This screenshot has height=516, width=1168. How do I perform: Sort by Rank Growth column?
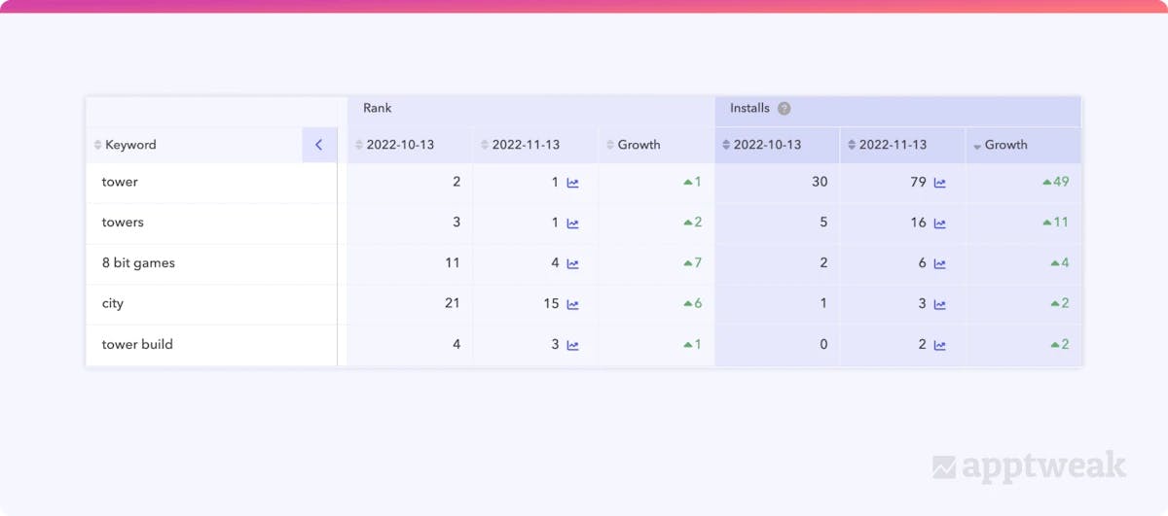point(639,145)
